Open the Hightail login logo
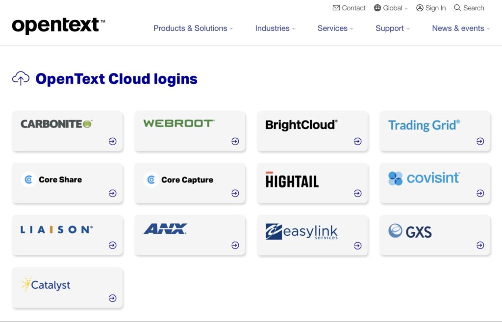 click(292, 179)
